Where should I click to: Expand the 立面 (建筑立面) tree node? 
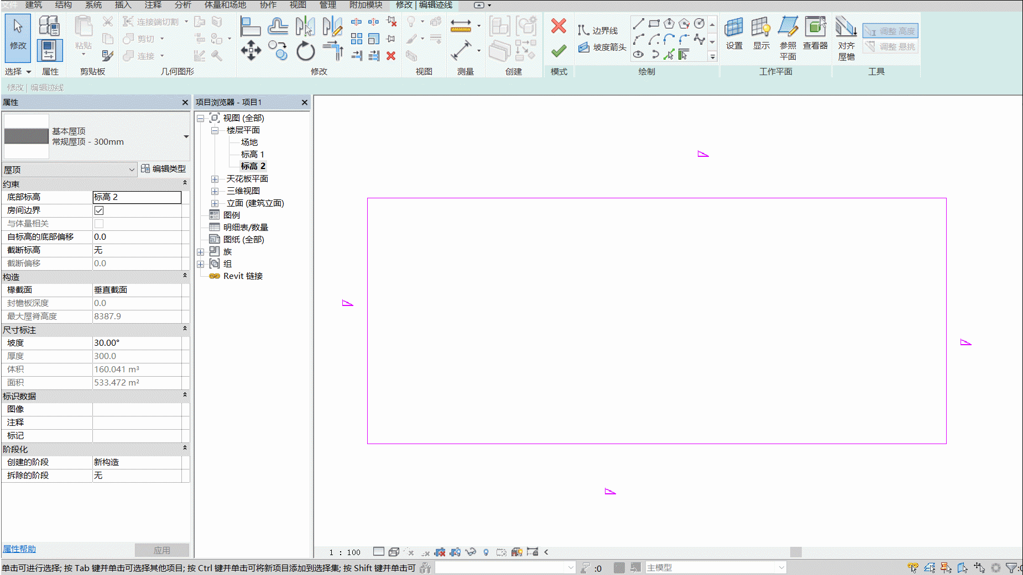(x=215, y=203)
